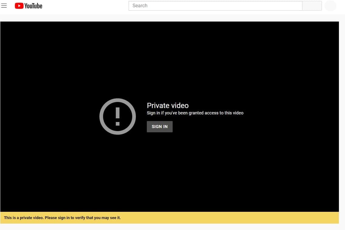
Task: Click the word "Search" placeholder text
Action: pyautogui.click(x=140, y=6)
